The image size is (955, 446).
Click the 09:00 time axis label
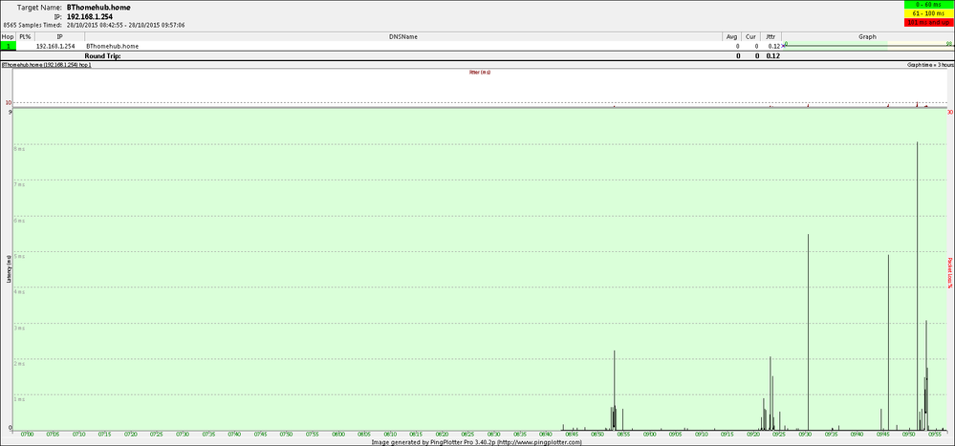pyautogui.click(x=649, y=435)
